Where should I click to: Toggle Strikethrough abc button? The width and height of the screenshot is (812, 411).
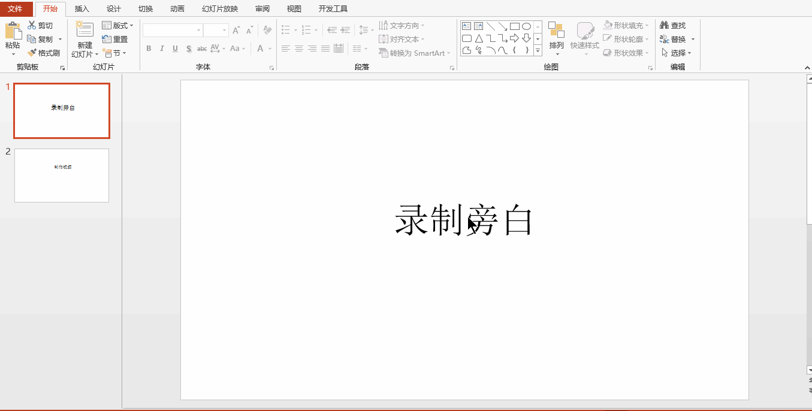[202, 49]
